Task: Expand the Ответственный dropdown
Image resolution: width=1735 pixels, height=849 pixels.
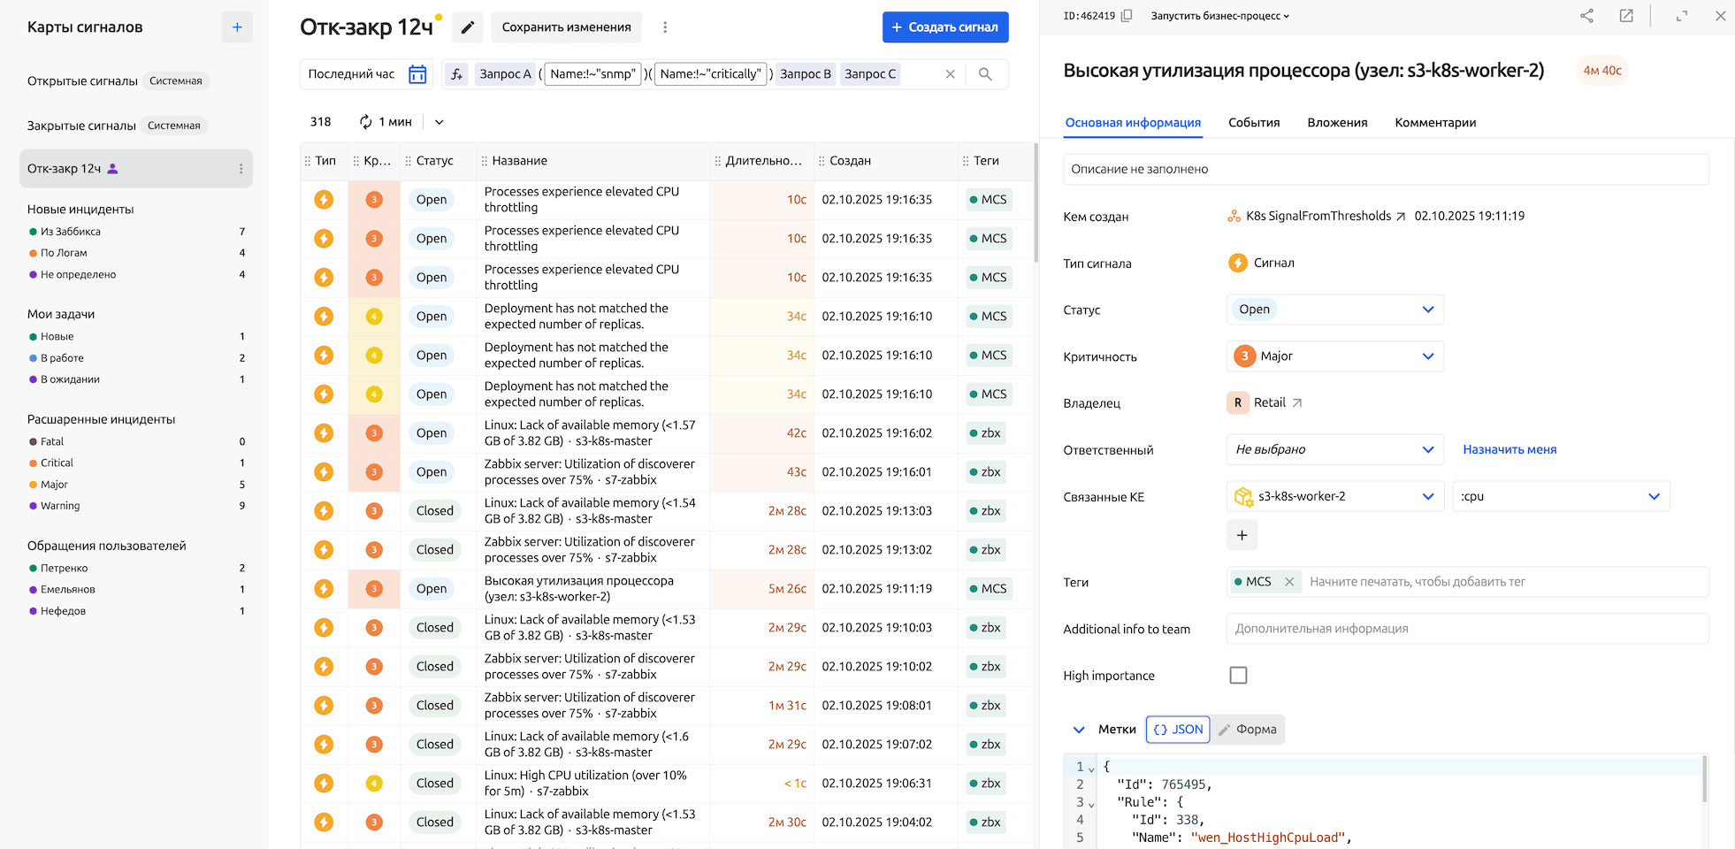Action: pos(1334,449)
